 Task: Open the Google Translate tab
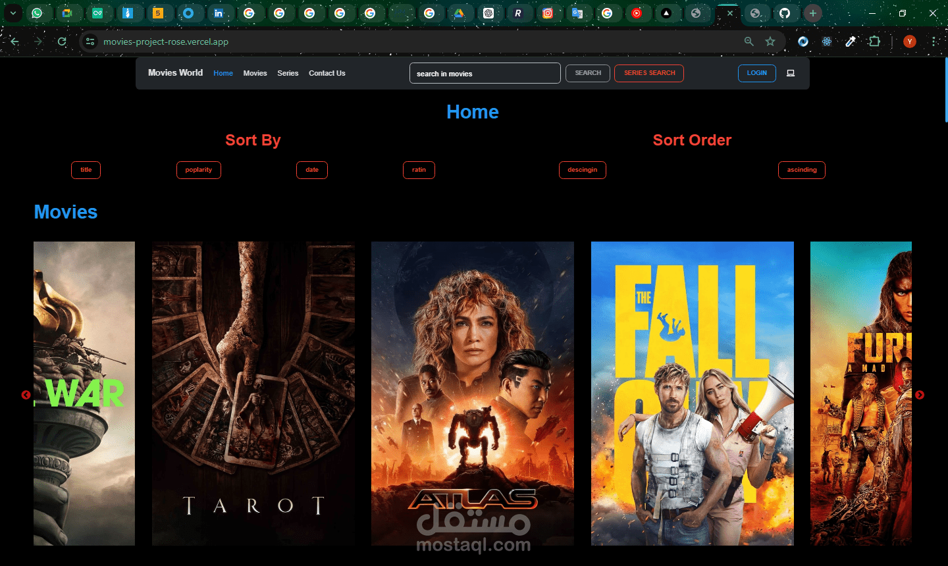coord(577,13)
